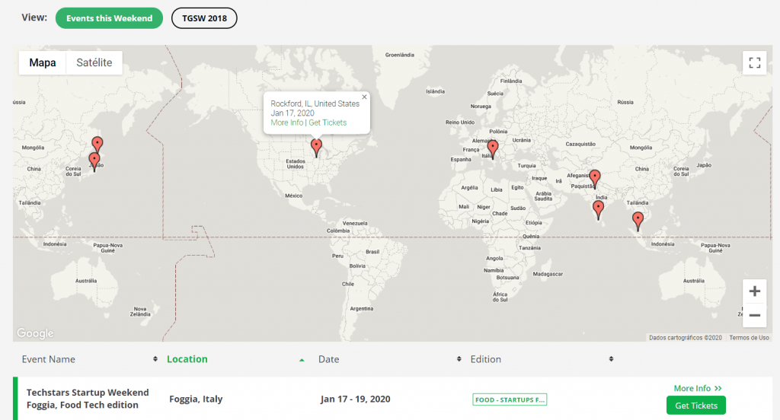Select the Italy map pin
Image resolution: width=780 pixels, height=420 pixels.
coord(493,149)
